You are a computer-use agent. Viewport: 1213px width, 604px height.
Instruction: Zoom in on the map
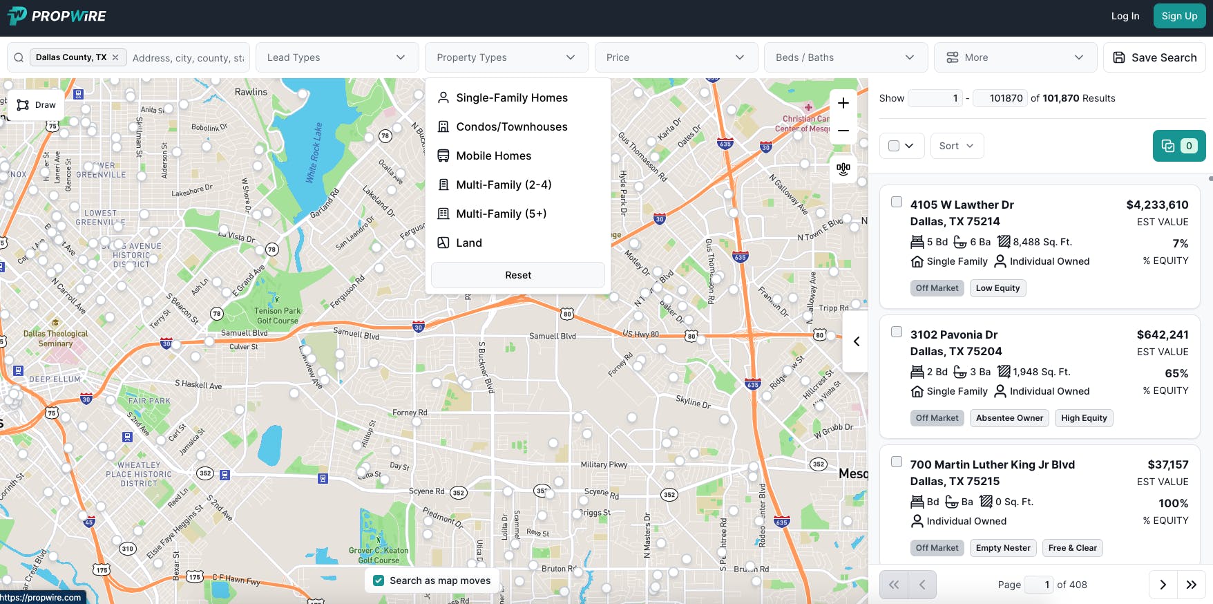click(843, 104)
